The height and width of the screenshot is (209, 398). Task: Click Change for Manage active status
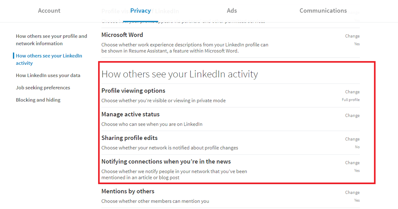pos(352,115)
